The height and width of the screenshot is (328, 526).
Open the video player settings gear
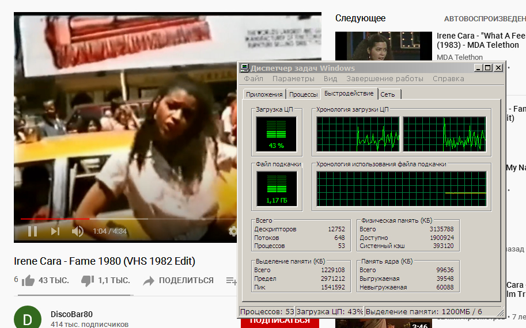(x=233, y=231)
